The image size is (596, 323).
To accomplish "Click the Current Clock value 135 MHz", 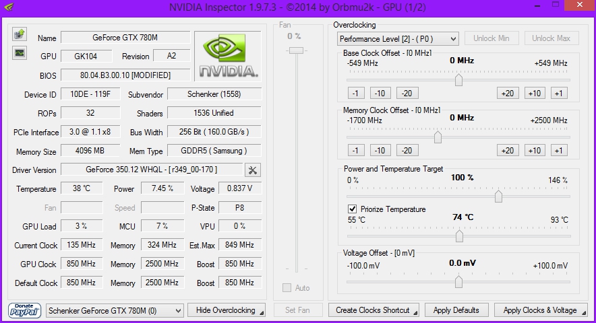I will [82, 245].
